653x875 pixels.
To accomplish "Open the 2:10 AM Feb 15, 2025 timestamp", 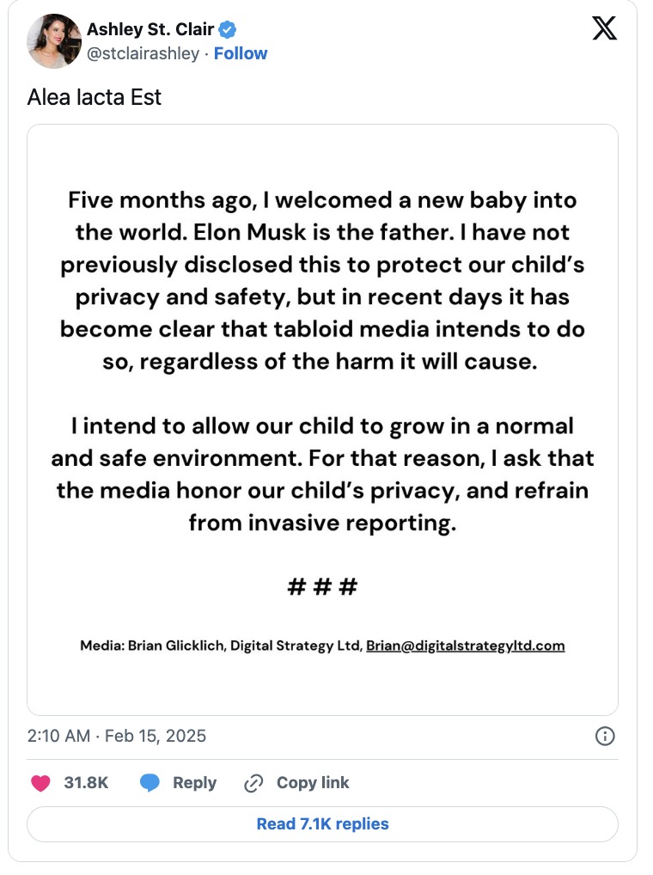I will click(117, 736).
